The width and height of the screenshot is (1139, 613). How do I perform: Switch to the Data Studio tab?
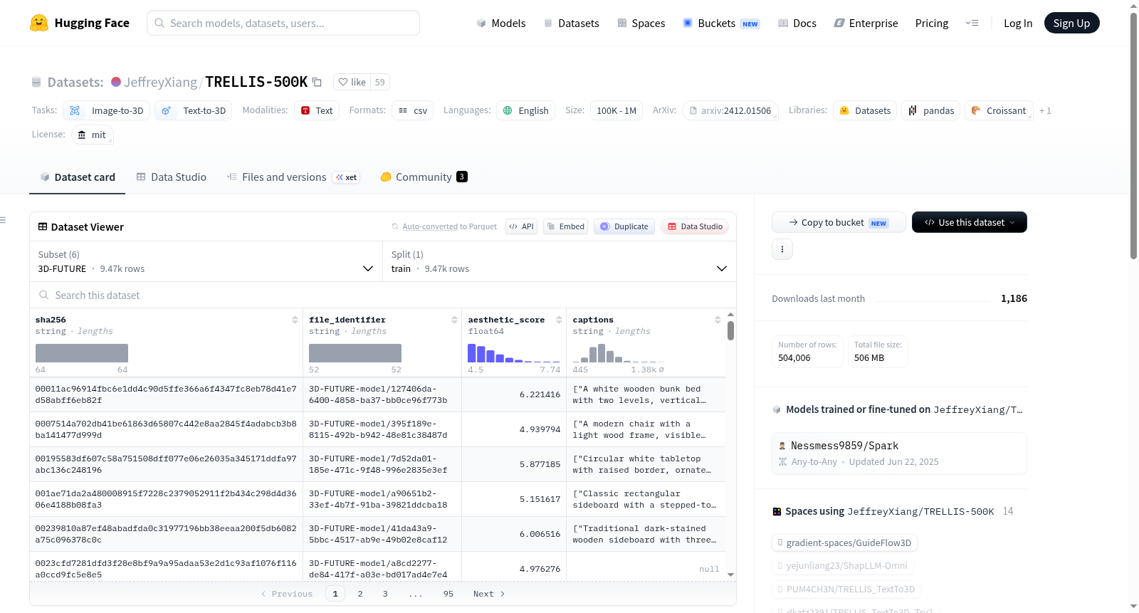pyautogui.click(x=172, y=177)
